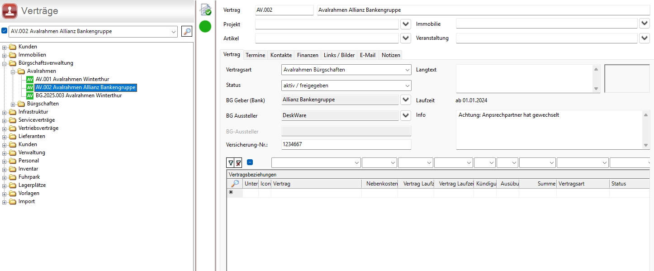Click the AV icon of AV.001 Avalrahmen Winterthur
654x271 pixels.
(30, 79)
